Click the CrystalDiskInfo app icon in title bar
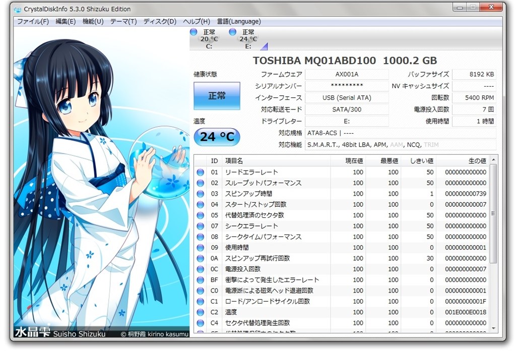The image size is (516, 351). point(18,9)
